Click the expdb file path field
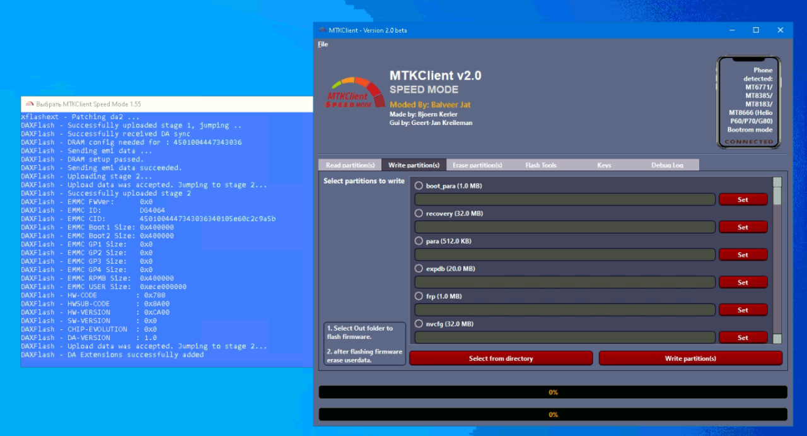The image size is (807, 436). click(x=565, y=283)
